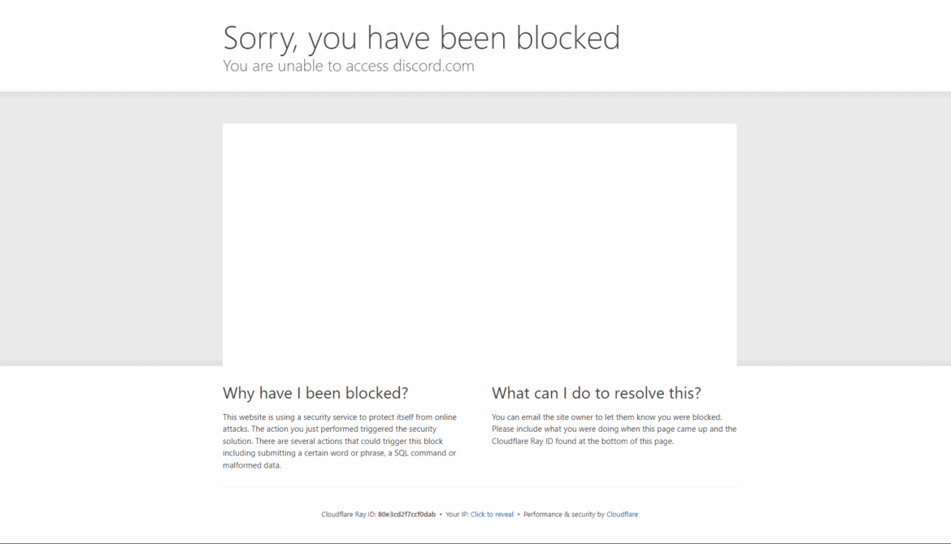Click the empty white panel in the page center

coord(479,244)
